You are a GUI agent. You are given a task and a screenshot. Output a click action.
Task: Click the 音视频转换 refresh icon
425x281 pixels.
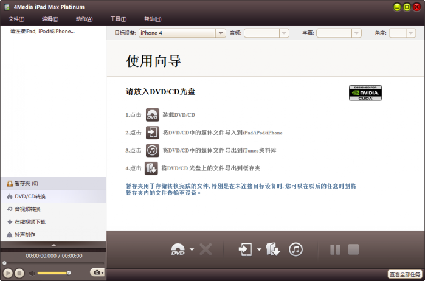pyautogui.click(x=10, y=209)
